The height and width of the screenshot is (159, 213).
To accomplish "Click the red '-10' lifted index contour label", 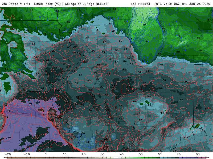I will pos(30,114).
